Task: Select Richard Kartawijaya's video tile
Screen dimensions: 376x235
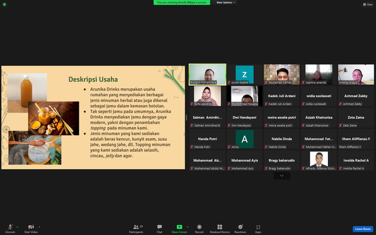Action: coord(207,75)
